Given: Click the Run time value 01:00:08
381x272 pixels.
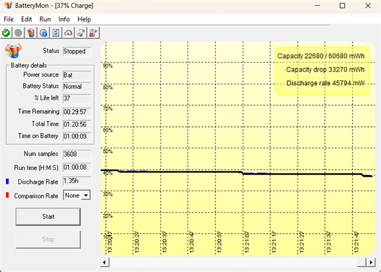Looking at the screenshot, I should point(77,168).
